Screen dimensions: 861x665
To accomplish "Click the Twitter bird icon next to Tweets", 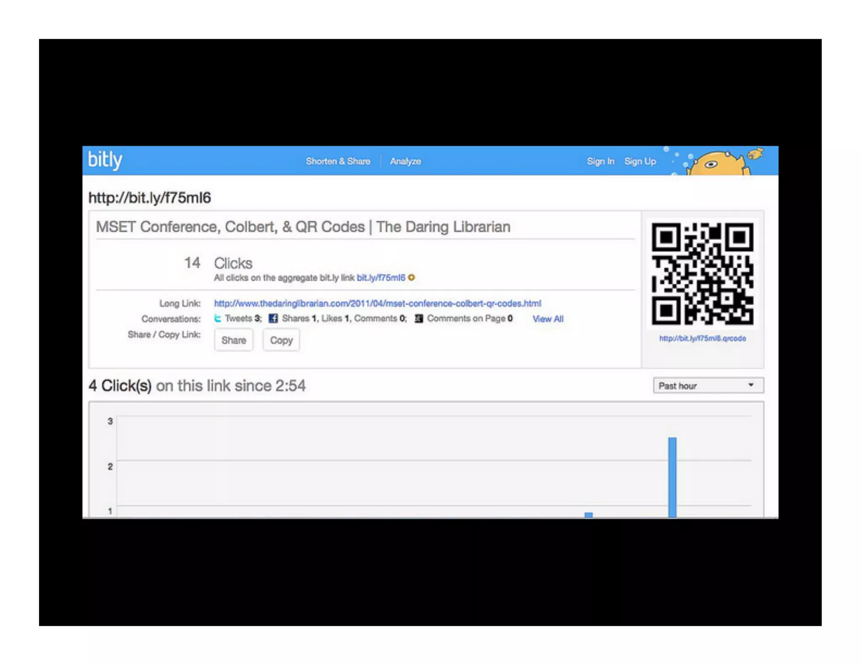I will pyautogui.click(x=218, y=318).
